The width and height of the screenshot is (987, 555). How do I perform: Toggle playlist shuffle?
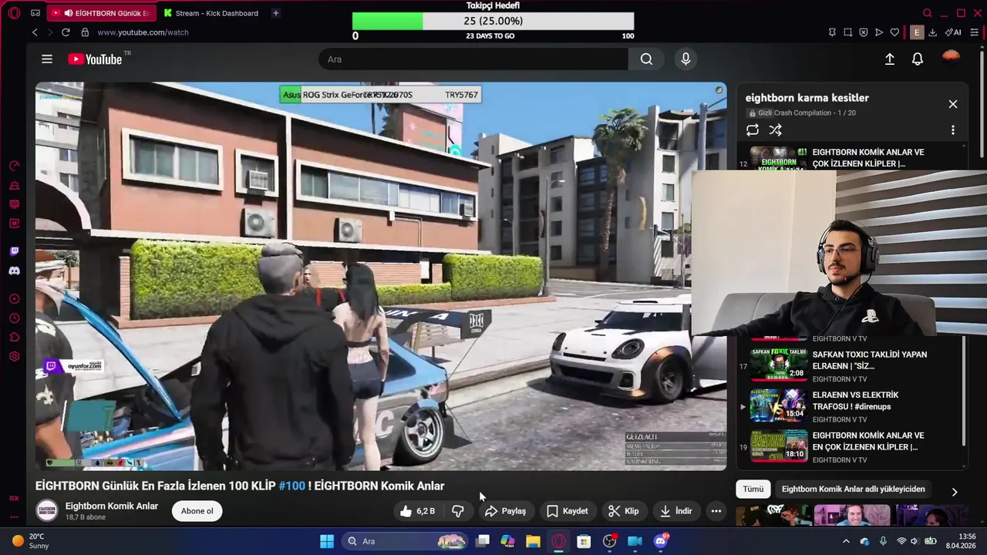coord(776,130)
